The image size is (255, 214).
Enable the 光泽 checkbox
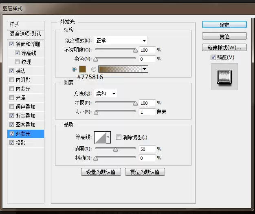tap(11, 98)
